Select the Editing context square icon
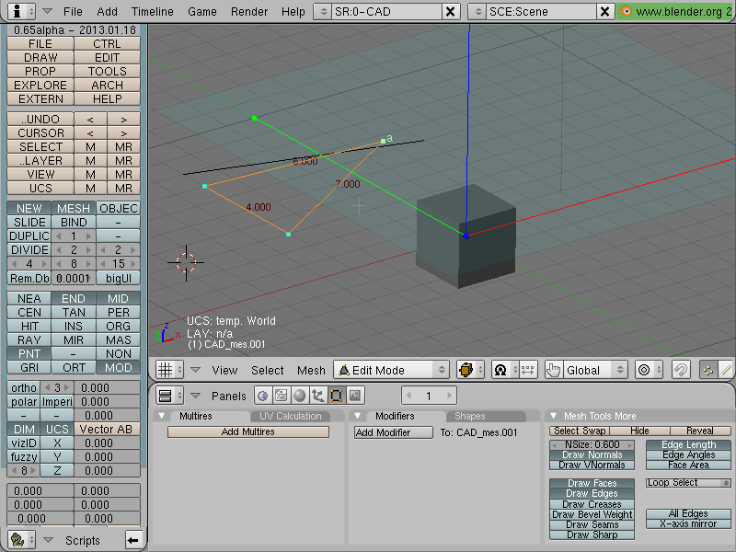Viewport: 736px width, 552px height. tap(336, 396)
